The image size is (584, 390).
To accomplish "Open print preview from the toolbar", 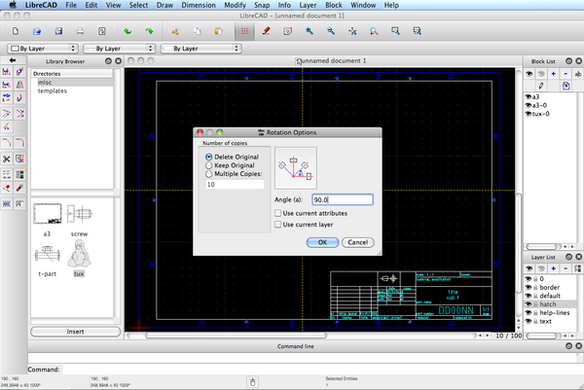I will 101,31.
